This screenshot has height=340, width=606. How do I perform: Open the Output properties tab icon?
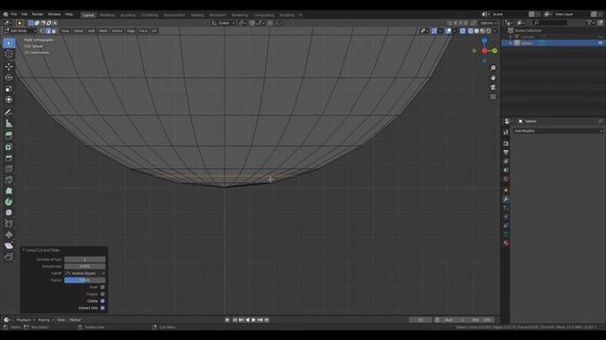(506, 152)
